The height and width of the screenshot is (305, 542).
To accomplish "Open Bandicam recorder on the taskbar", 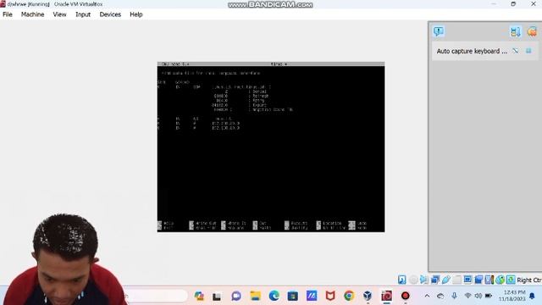I will tap(406, 296).
